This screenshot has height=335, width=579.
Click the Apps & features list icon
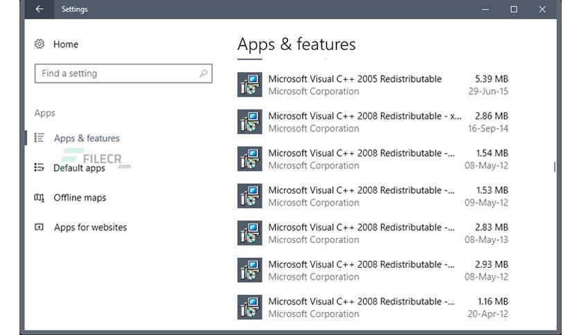[39, 138]
